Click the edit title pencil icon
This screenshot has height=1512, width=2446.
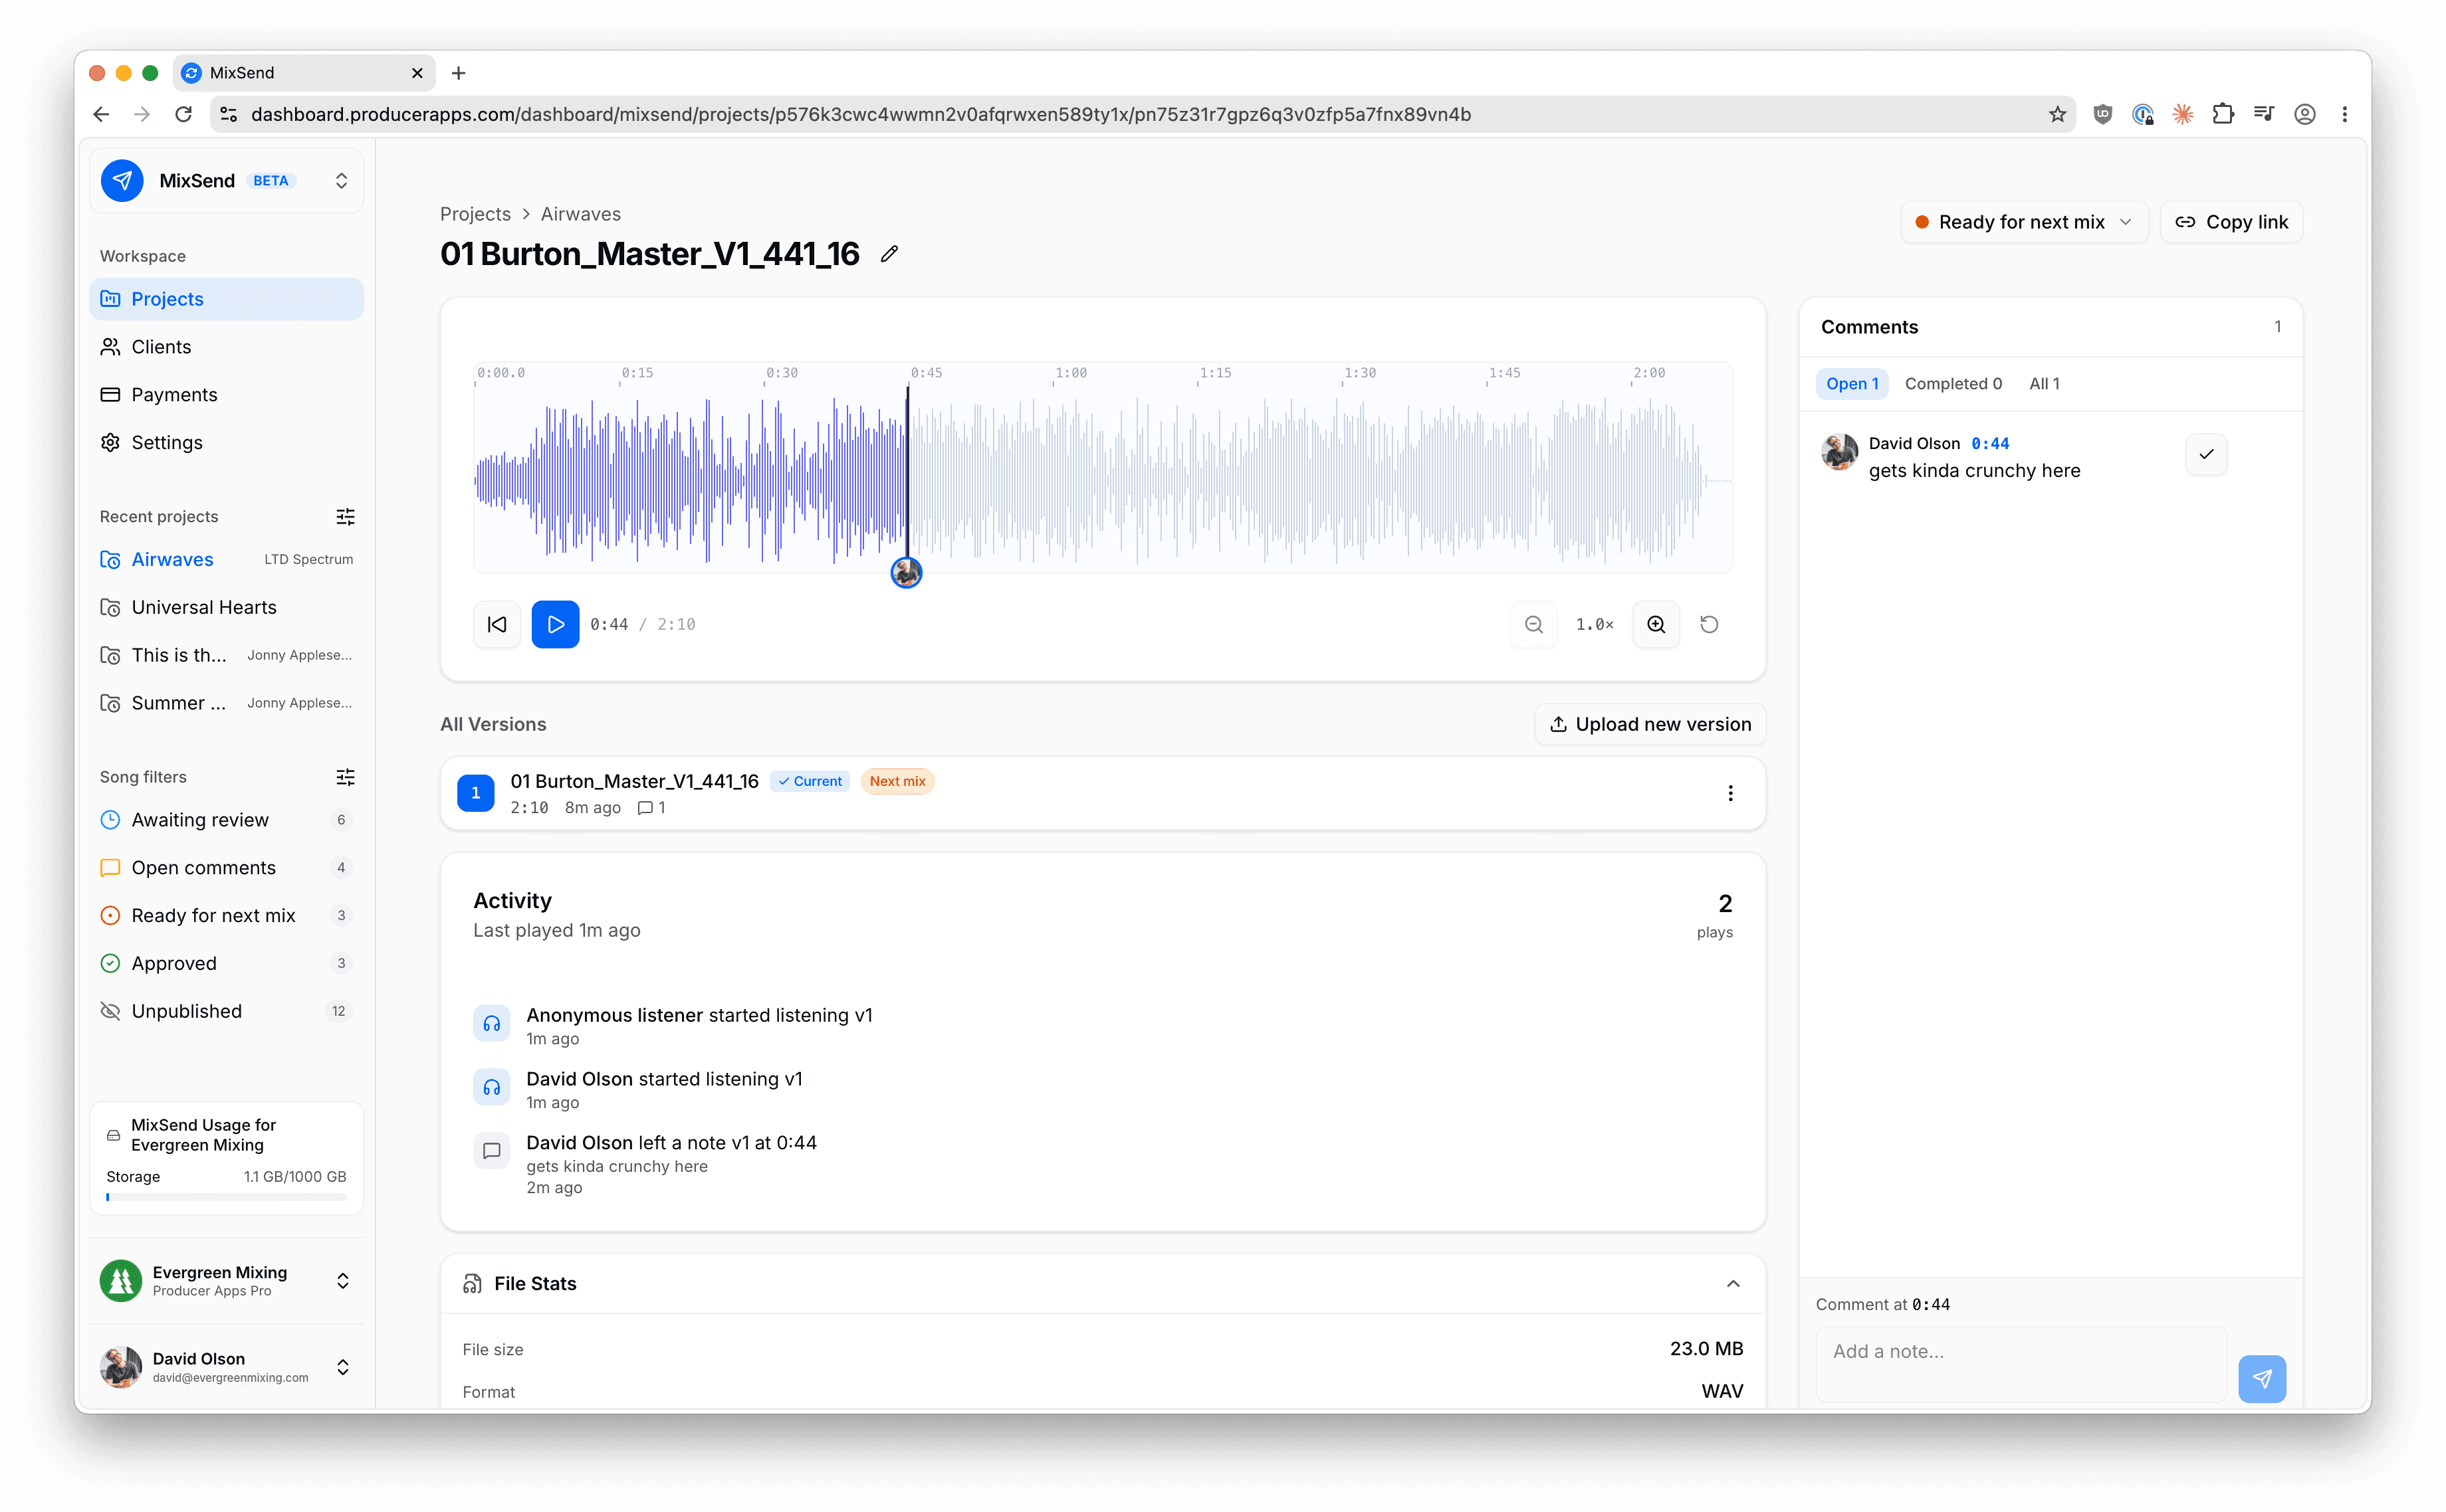889,254
